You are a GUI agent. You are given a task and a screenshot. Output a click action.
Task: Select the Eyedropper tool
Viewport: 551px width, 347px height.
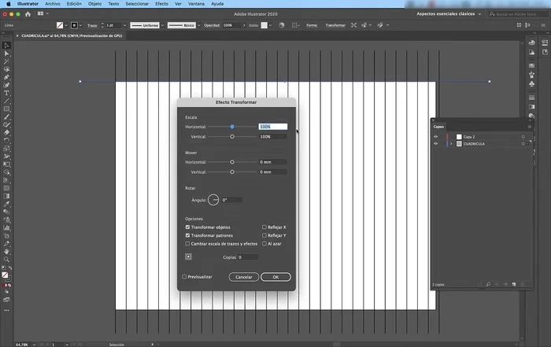(6, 203)
